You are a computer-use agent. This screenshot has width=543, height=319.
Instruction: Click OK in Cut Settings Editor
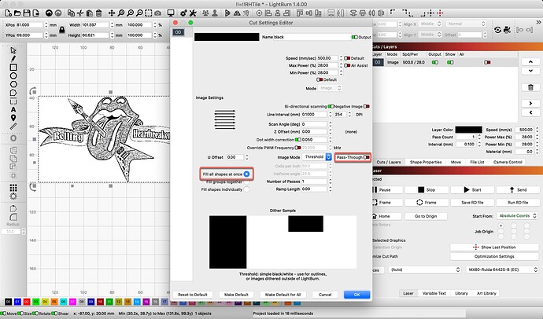click(x=356, y=295)
